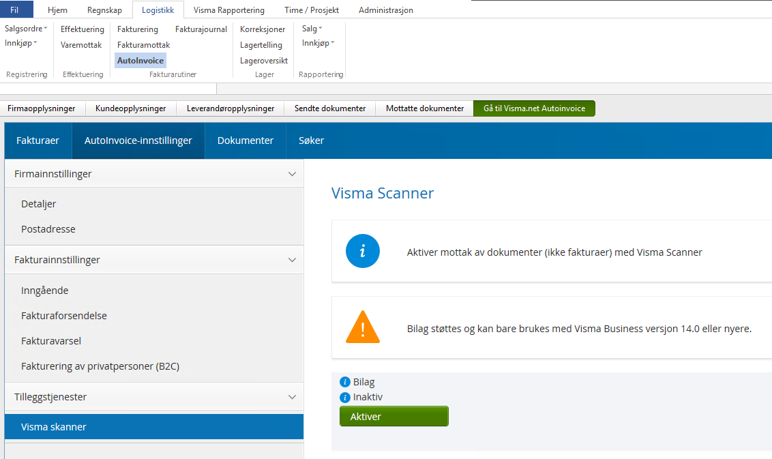Click the orange warning triangle icon
The image size is (772, 459).
pyautogui.click(x=363, y=327)
